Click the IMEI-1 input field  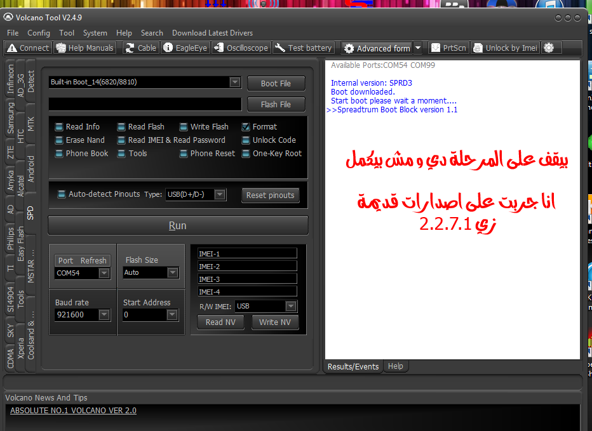click(247, 254)
